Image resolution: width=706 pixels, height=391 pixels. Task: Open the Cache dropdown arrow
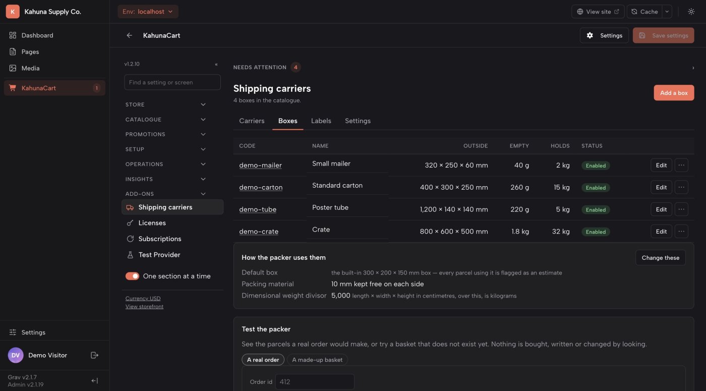[x=667, y=12]
